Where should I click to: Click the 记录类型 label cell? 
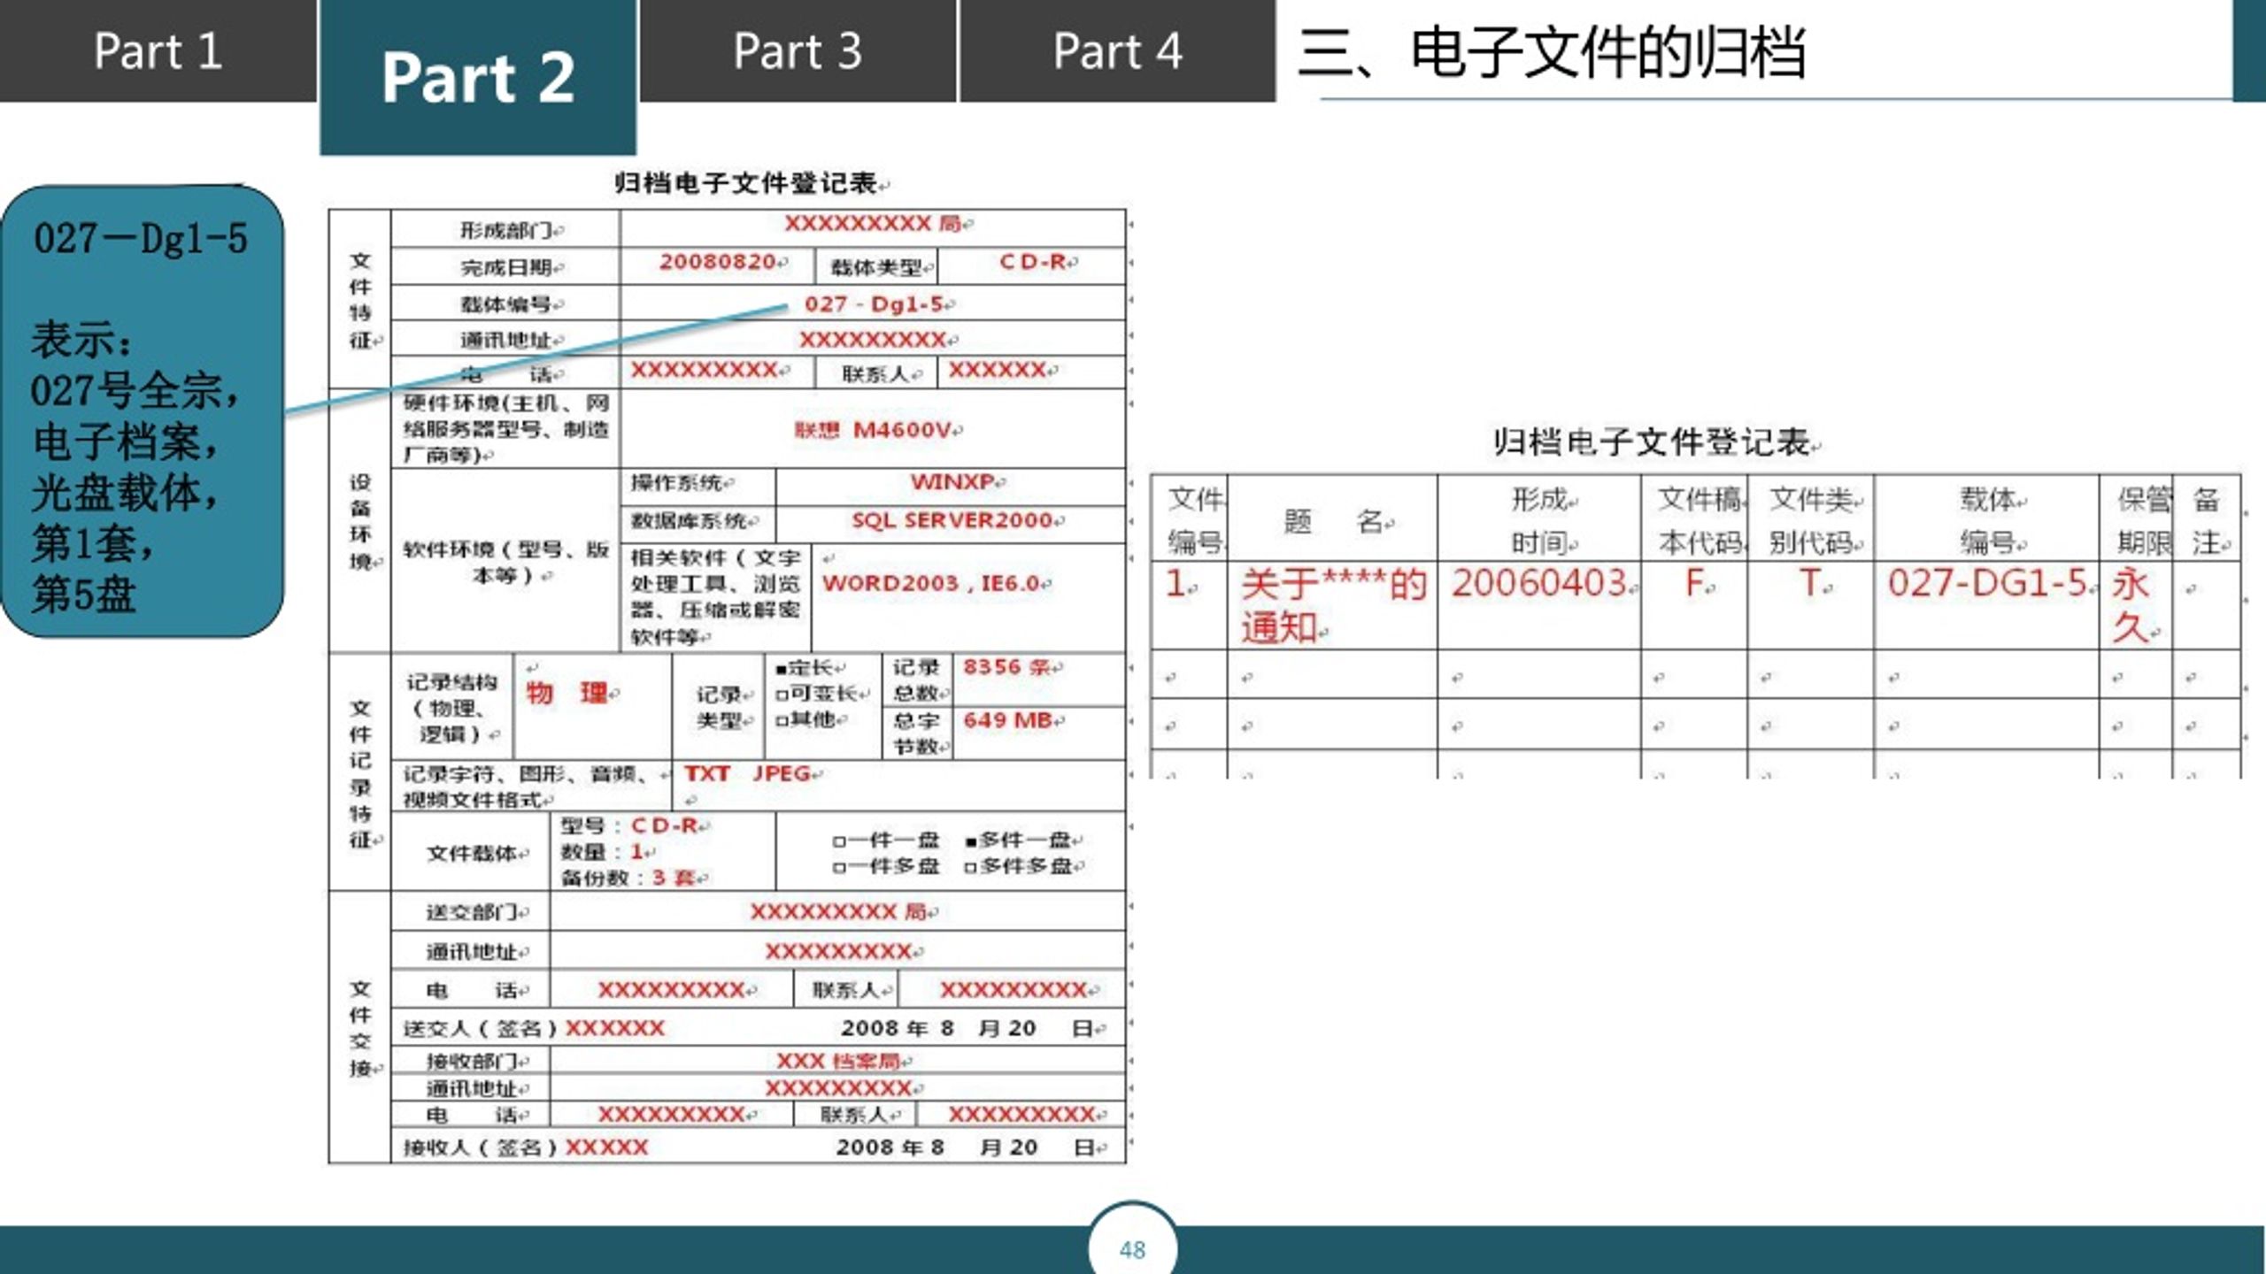click(x=719, y=707)
